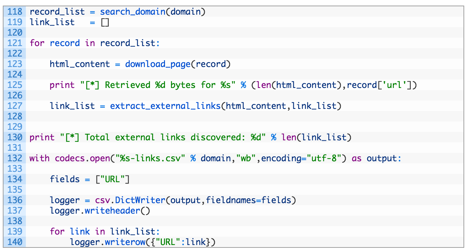
Task: Click the empty list brackets on line 119
Action: click(x=105, y=22)
